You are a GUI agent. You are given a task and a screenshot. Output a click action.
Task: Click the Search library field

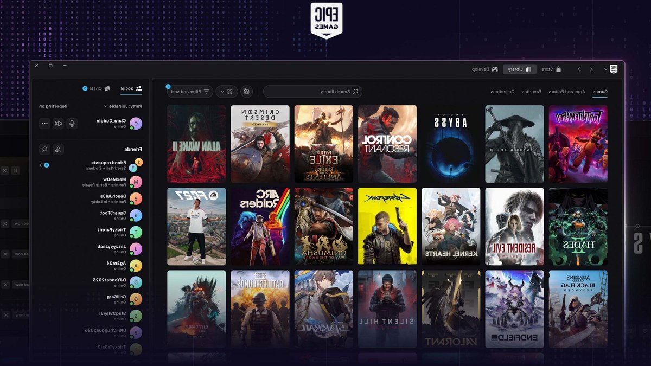click(313, 92)
